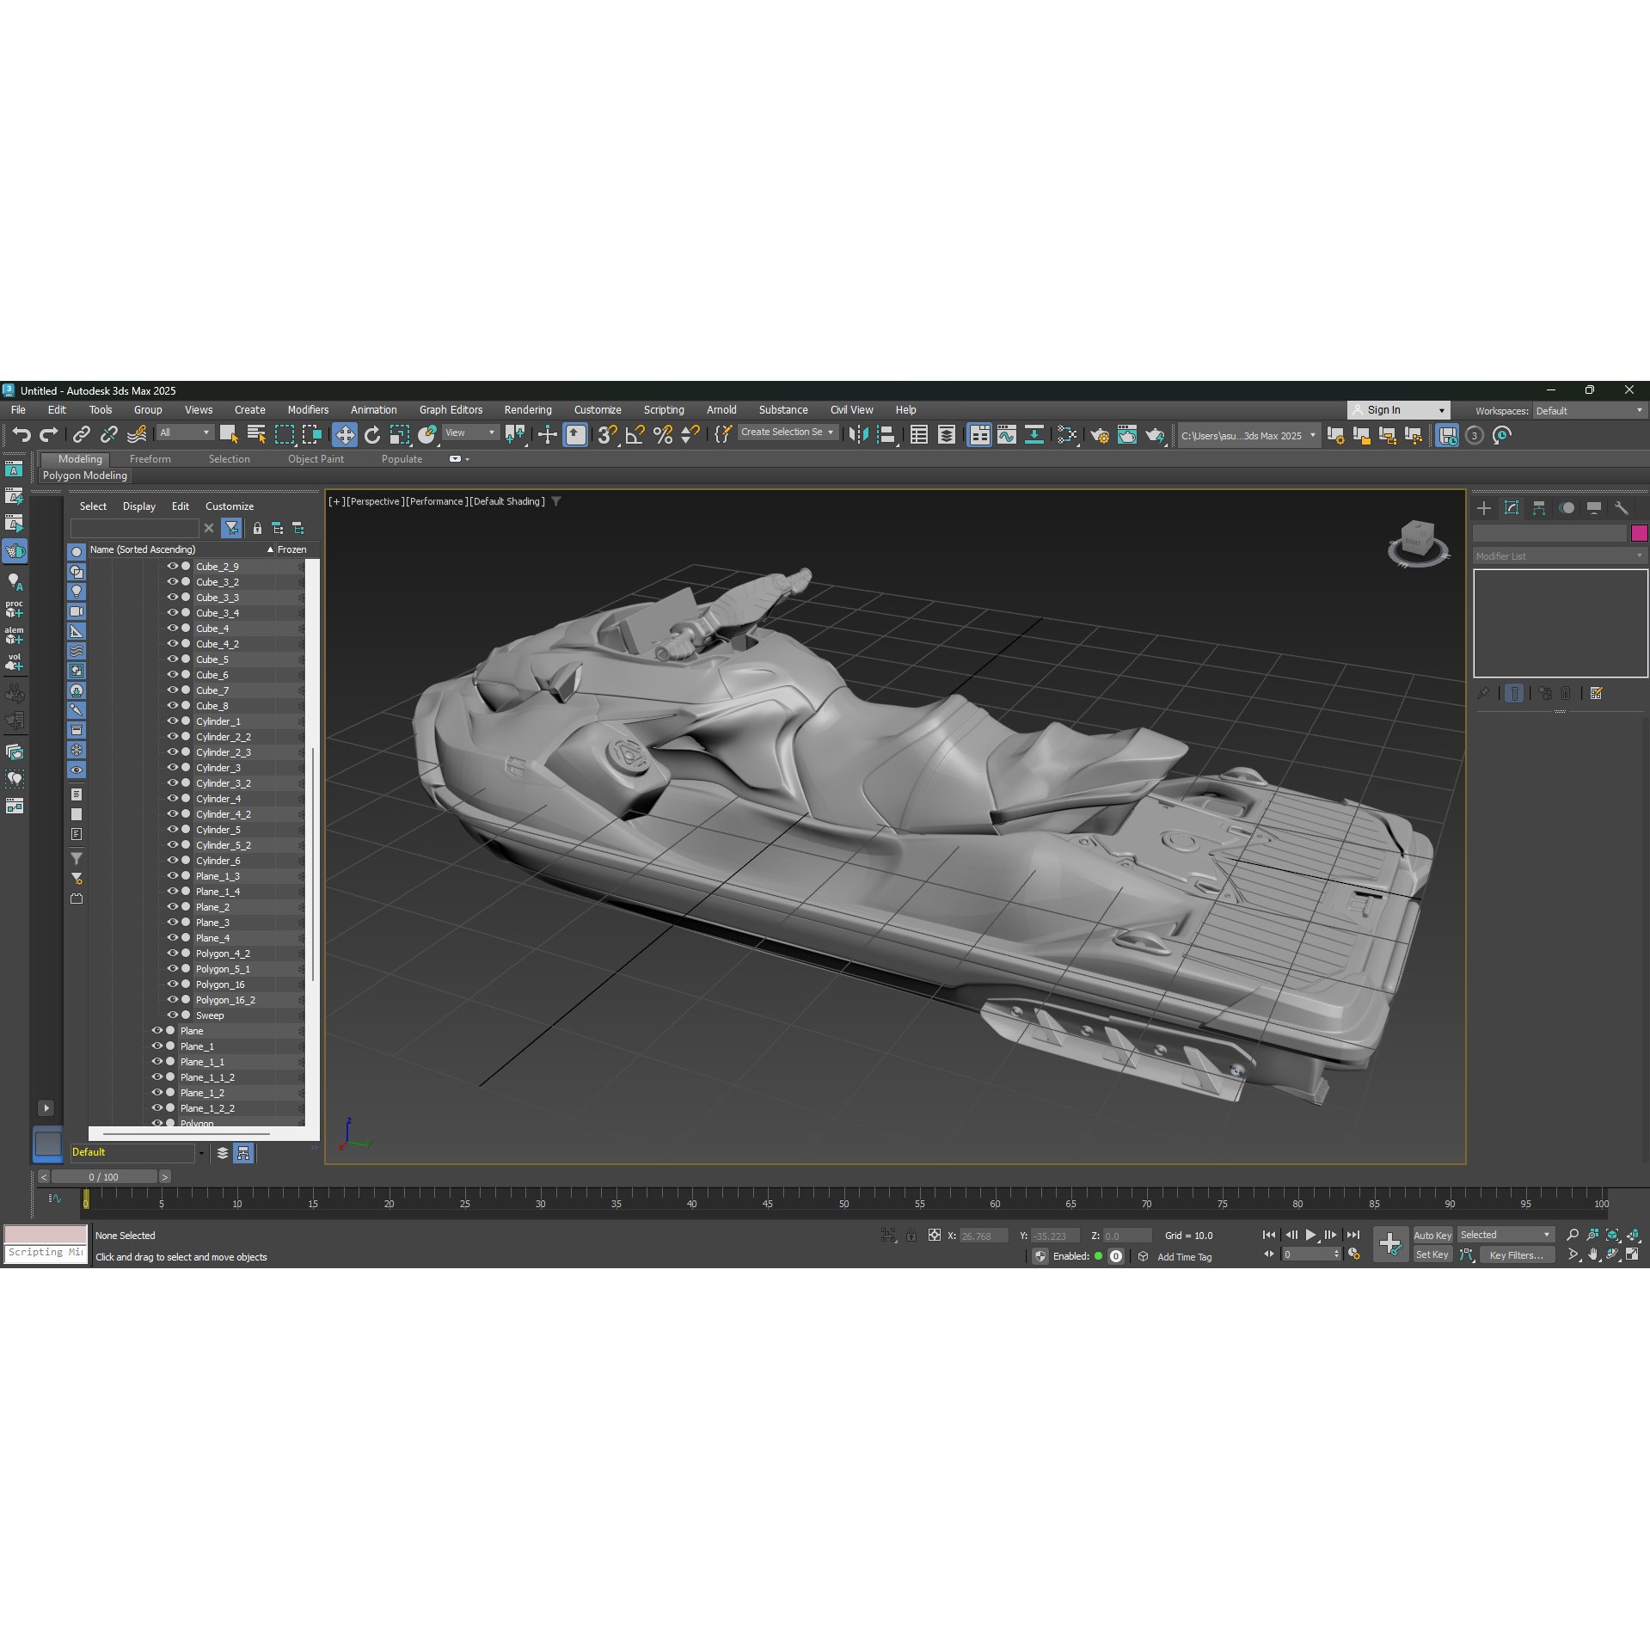Toggle visibility of Cube_4 in Scene Explorer
Viewport: 1650px width, 1650px height.
tap(172, 629)
